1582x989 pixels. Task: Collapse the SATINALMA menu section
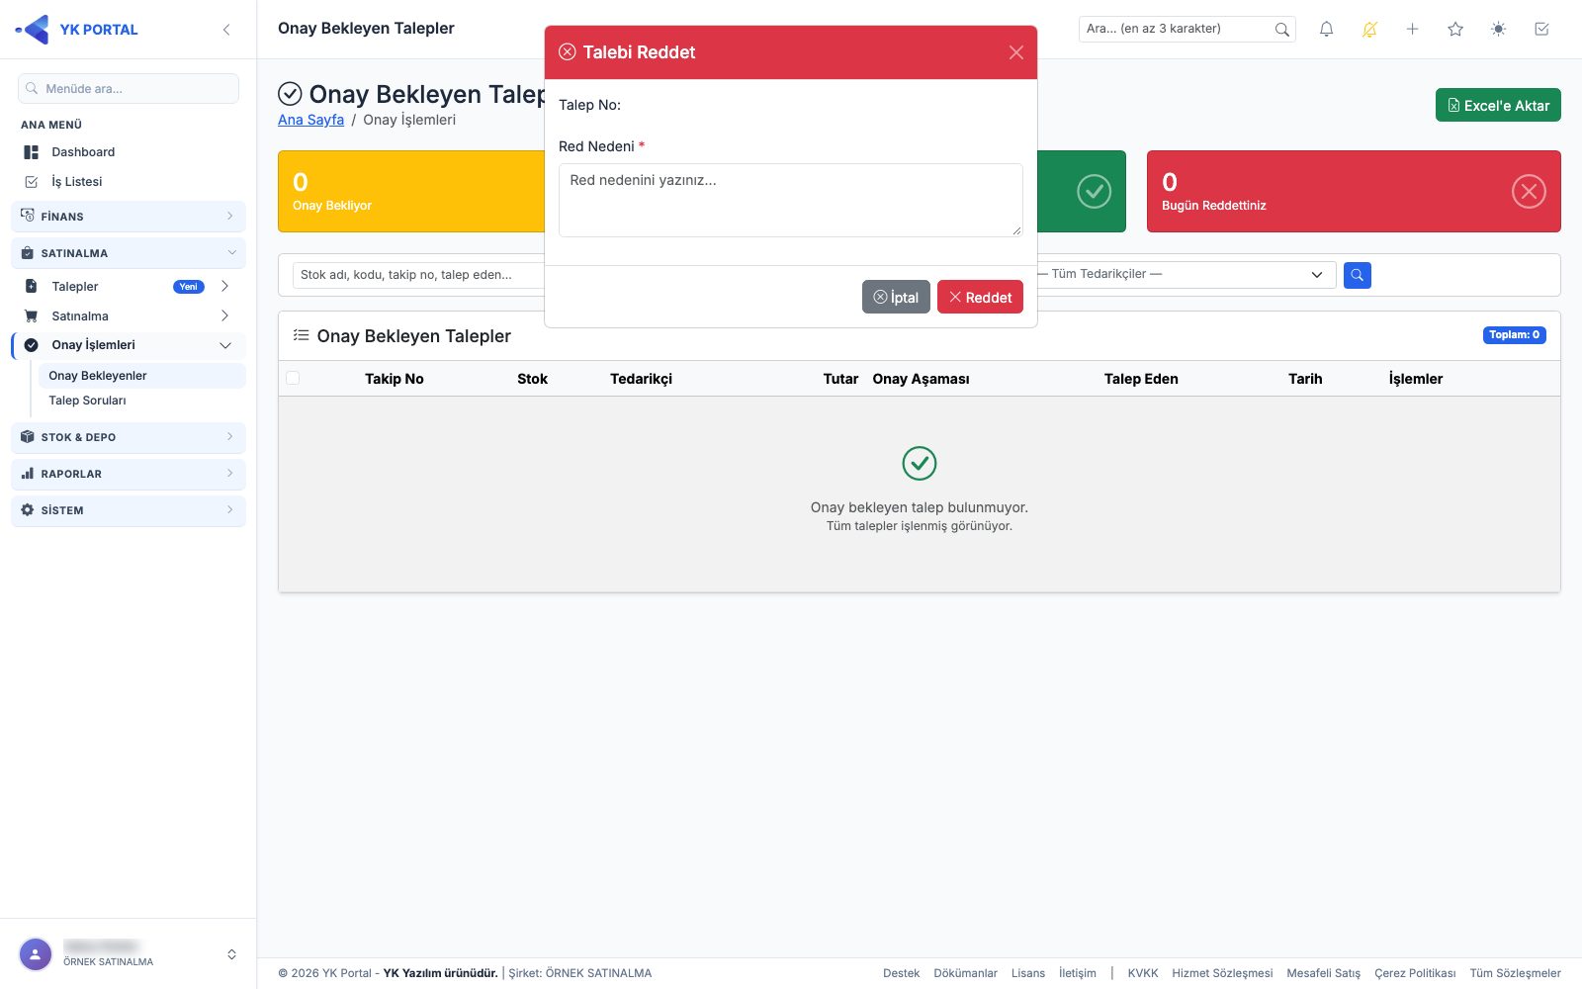coord(129,253)
